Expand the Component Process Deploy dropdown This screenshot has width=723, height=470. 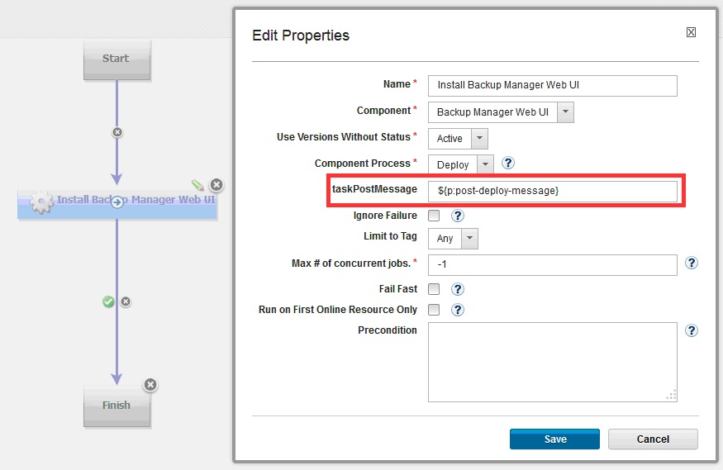point(485,164)
